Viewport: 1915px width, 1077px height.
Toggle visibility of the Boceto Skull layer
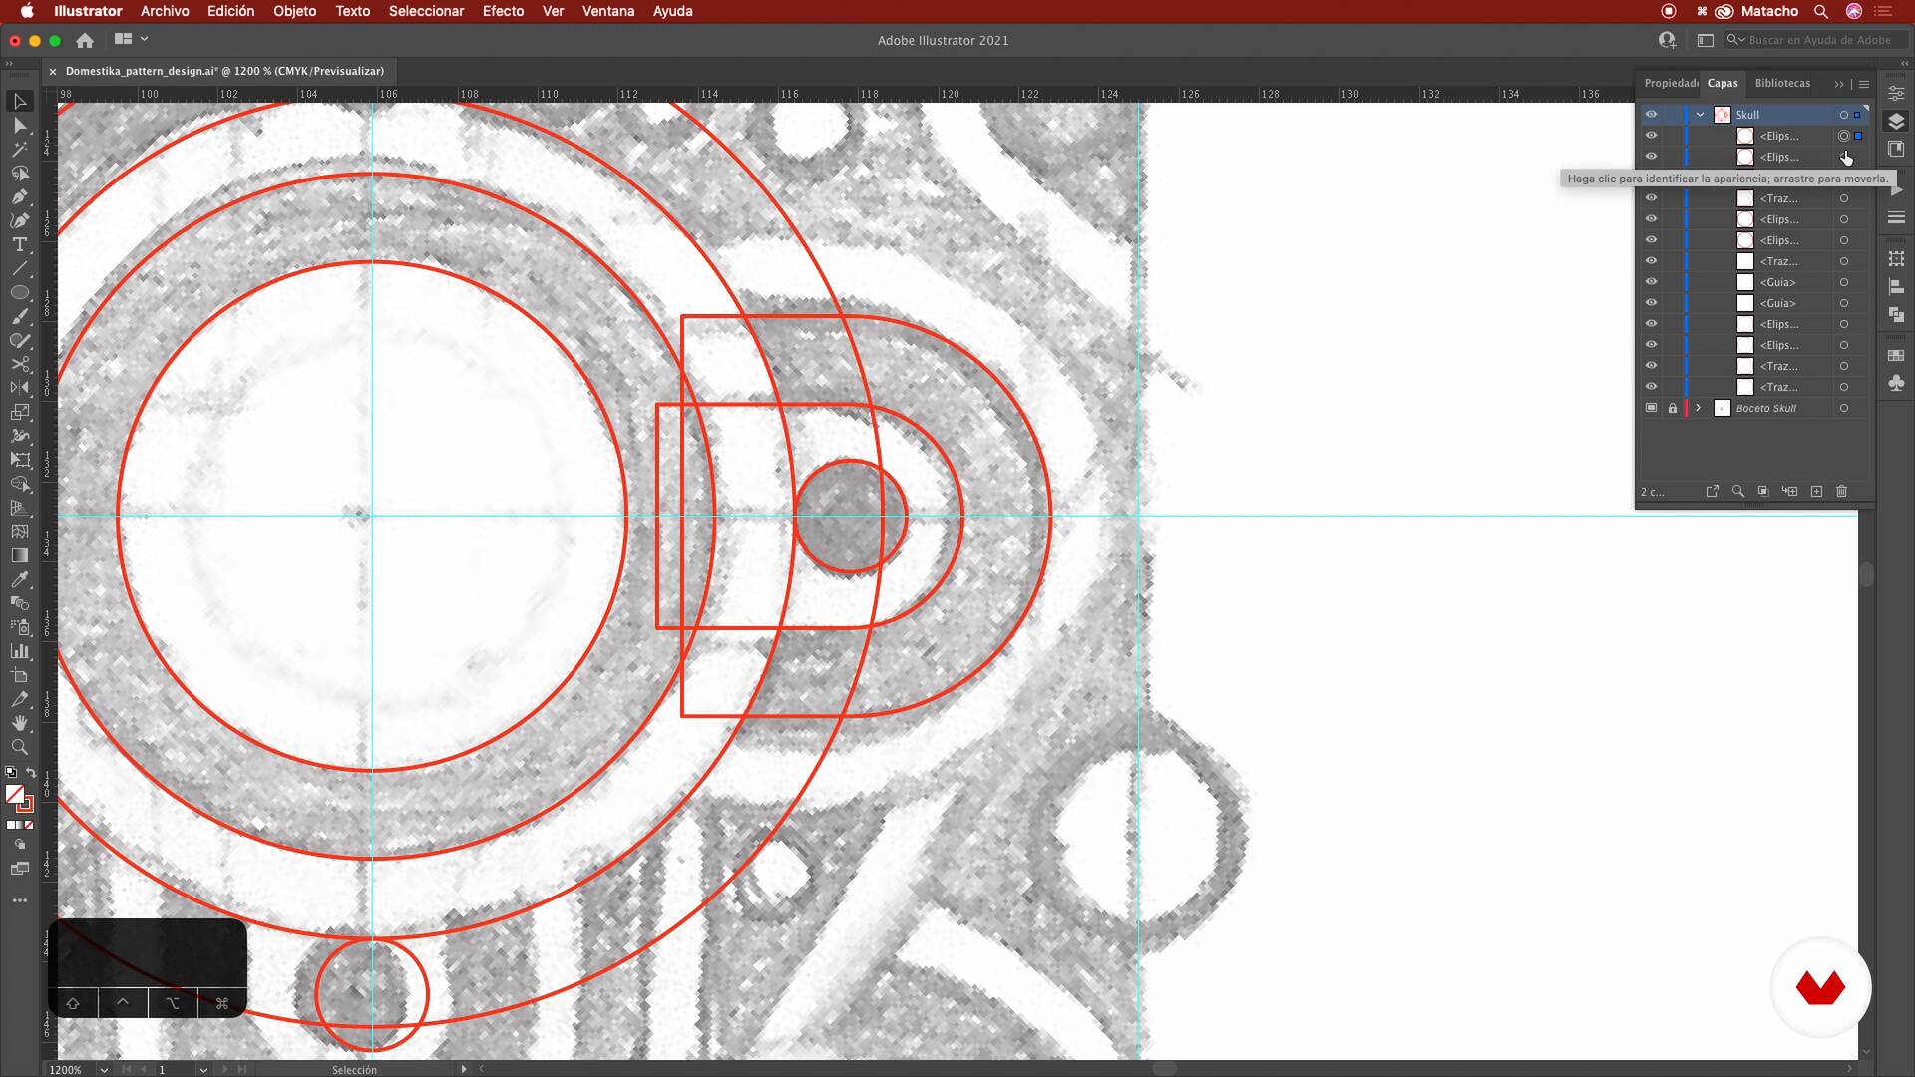pyautogui.click(x=1651, y=408)
